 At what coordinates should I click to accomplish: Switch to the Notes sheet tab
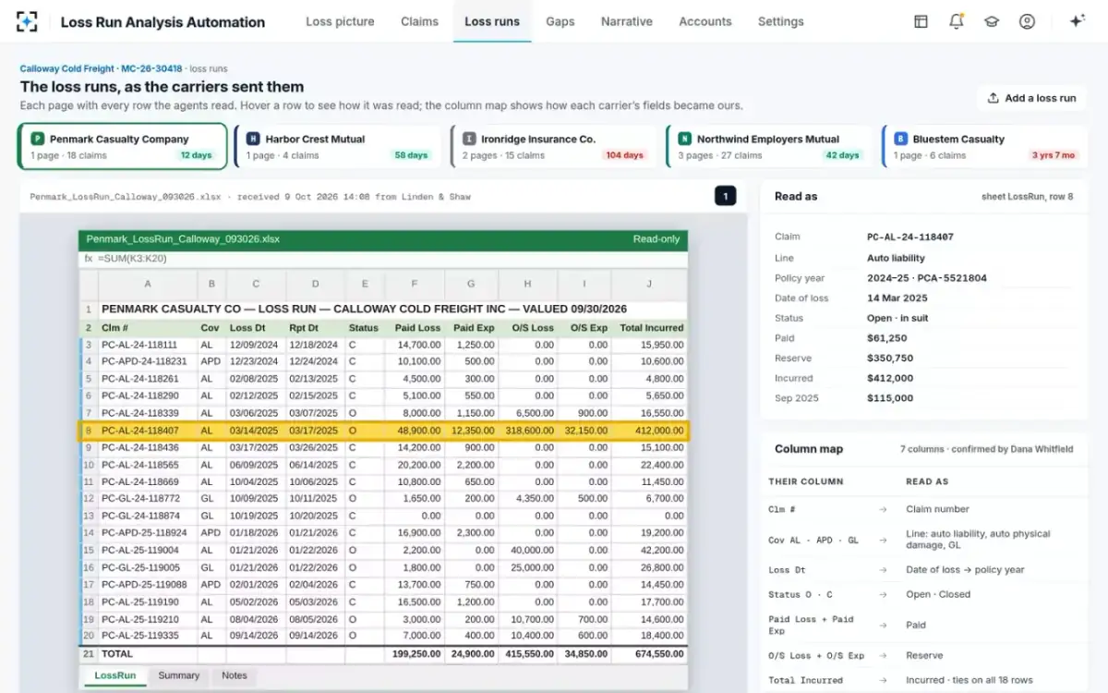pyautogui.click(x=235, y=675)
